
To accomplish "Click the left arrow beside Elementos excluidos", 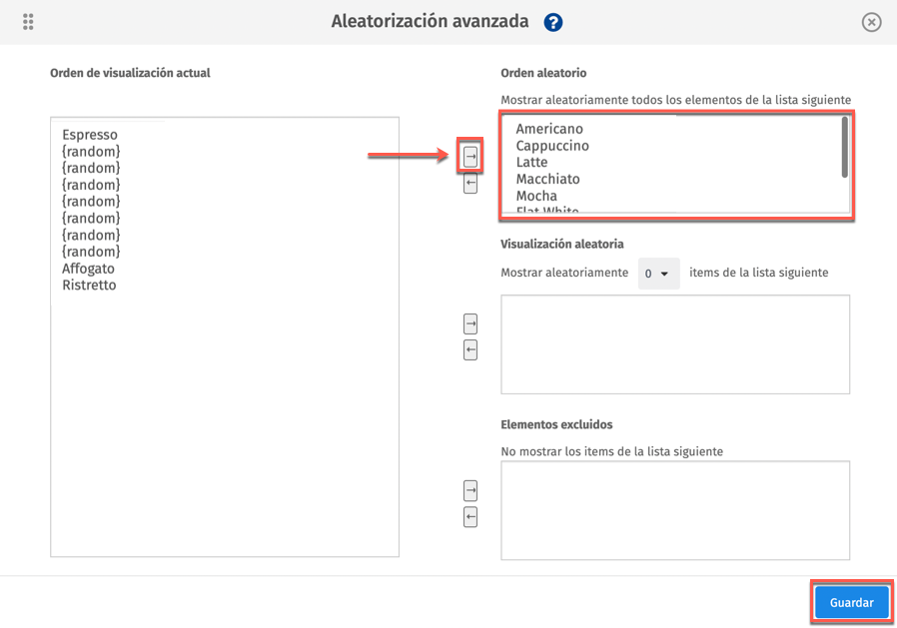I will point(469,517).
